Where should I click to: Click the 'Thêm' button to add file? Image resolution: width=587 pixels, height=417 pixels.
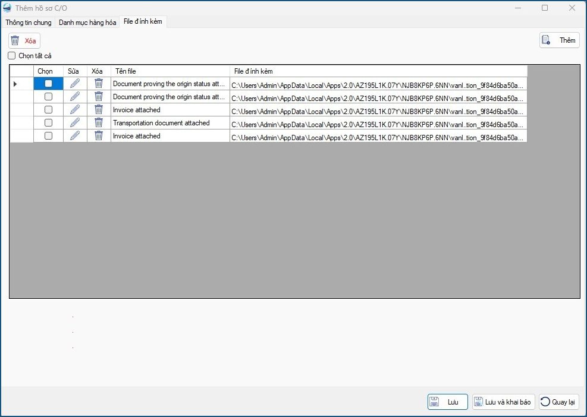point(559,40)
